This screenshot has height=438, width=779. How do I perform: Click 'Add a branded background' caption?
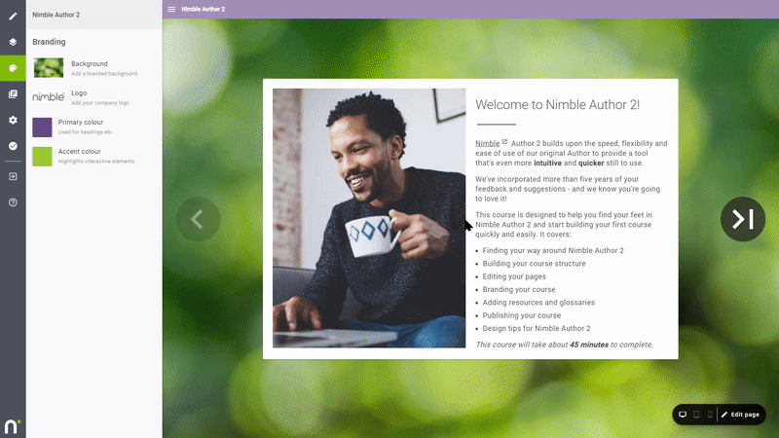[104, 74]
